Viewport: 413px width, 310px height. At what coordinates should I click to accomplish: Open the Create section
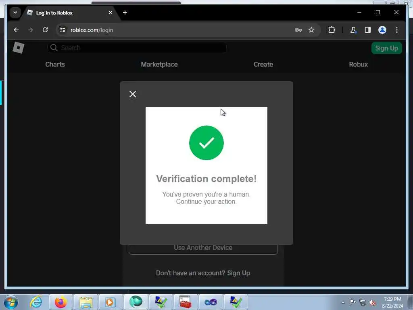click(263, 64)
